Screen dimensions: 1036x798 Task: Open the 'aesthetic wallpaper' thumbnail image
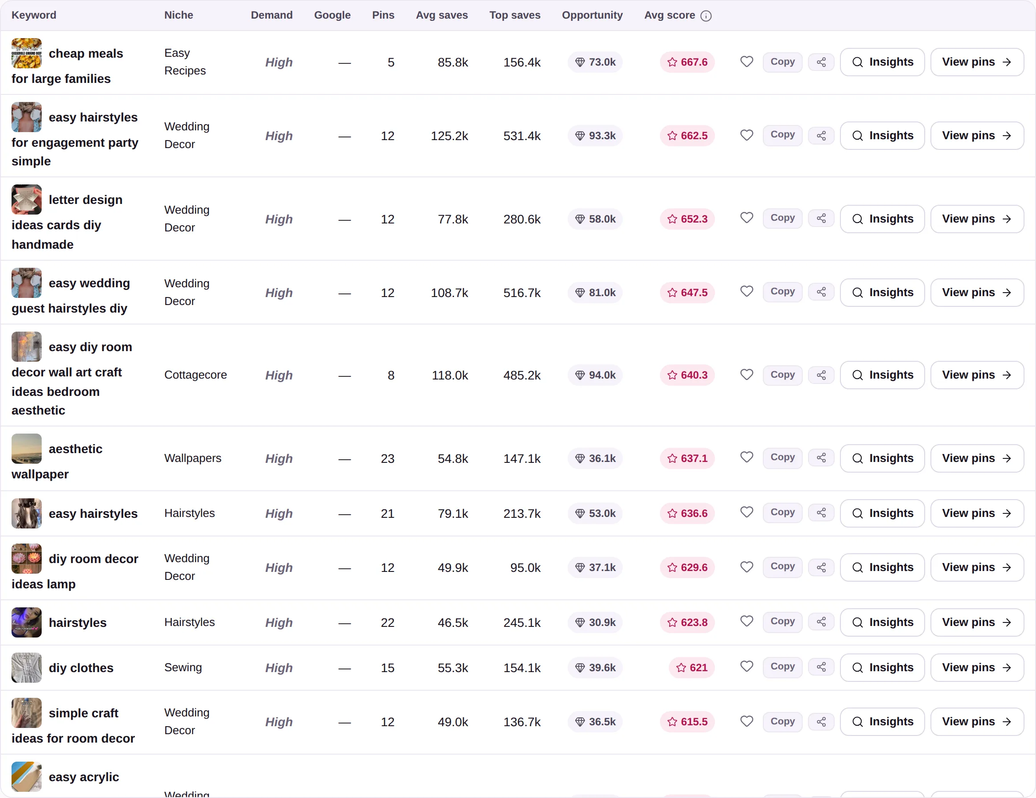[x=27, y=449]
